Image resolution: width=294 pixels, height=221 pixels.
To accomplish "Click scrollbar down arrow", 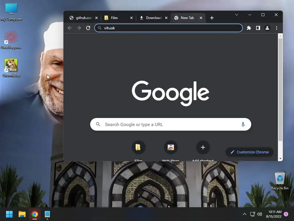I will (x=280, y=159).
